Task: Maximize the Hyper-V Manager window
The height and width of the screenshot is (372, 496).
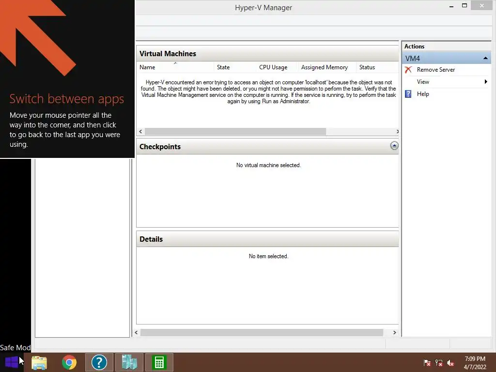Action: click(x=465, y=6)
